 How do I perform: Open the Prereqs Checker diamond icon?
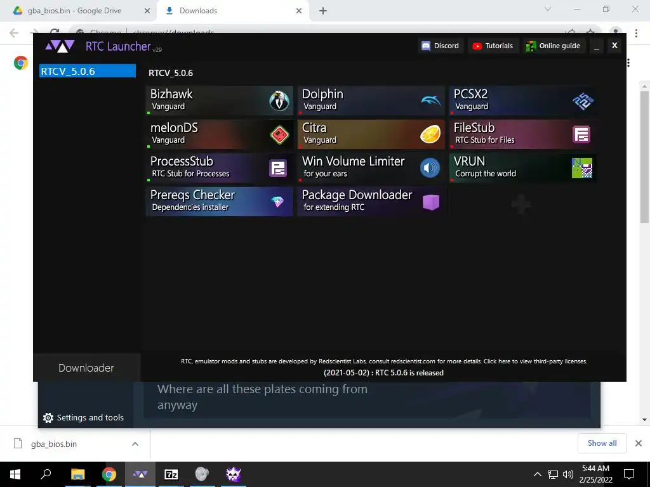(x=277, y=202)
